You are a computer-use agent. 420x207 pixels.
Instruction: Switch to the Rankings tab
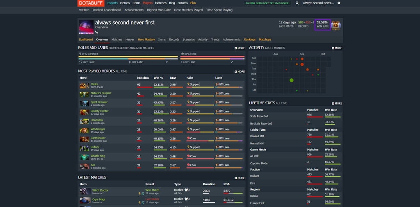coord(250,40)
